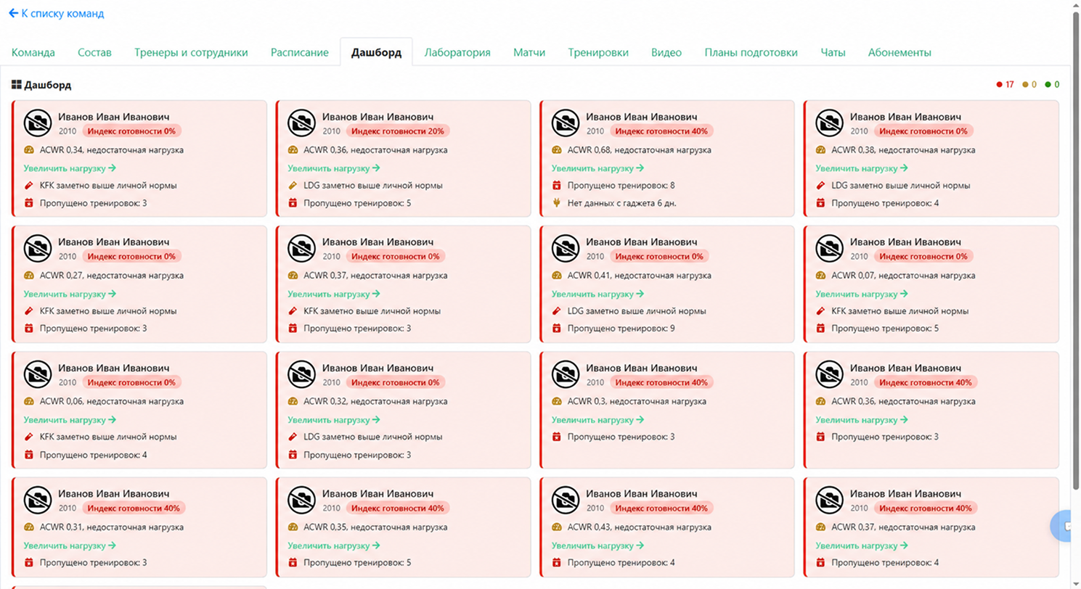1081x589 pixels.
Task: Switch to the Лаборатория tab
Action: coord(457,52)
